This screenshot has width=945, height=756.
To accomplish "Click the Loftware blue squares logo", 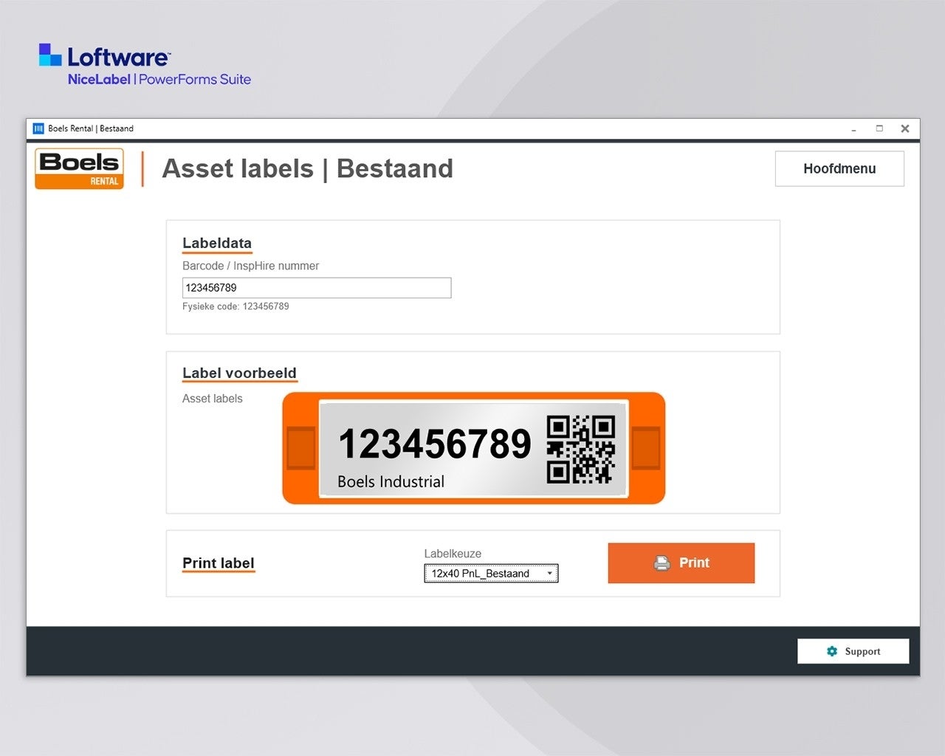I will pos(50,55).
